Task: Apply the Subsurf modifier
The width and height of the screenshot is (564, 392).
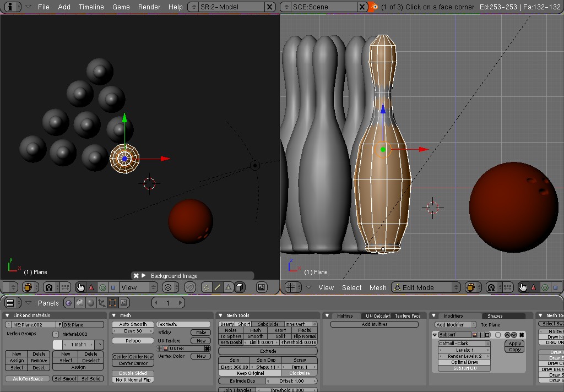Action: (x=515, y=344)
